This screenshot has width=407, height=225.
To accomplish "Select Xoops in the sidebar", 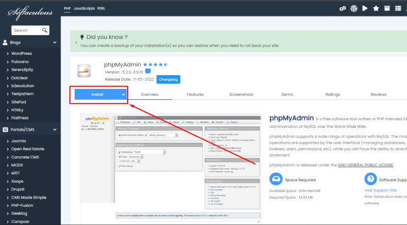I will coord(17,181).
